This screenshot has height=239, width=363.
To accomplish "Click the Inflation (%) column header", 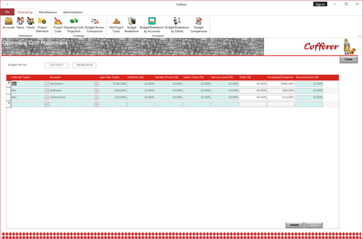I will (135, 78).
